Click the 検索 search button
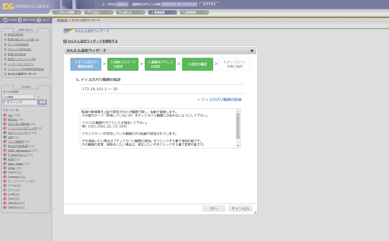This screenshot has height=241, width=389. 42,102
